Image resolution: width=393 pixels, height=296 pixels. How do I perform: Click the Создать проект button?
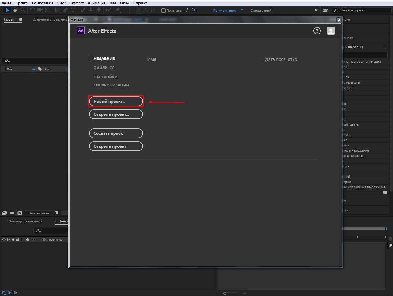[116, 133]
